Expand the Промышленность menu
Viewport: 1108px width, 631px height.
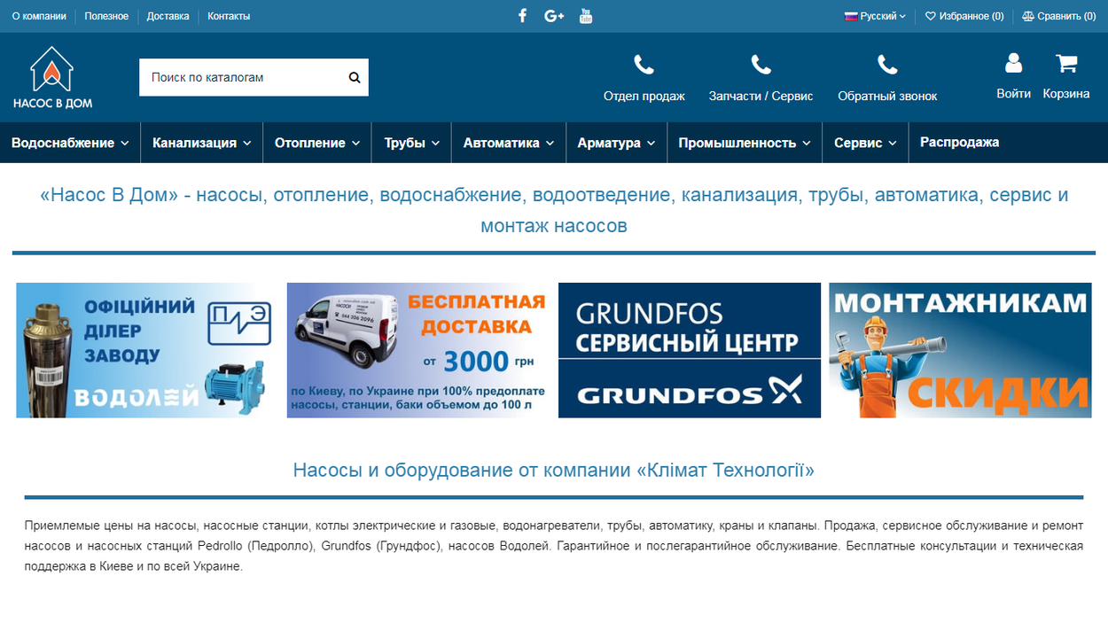pos(745,143)
